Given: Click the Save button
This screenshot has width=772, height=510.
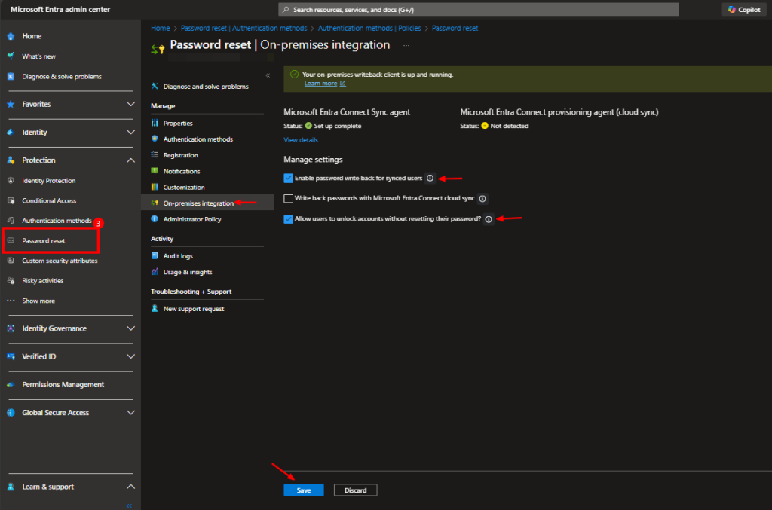Looking at the screenshot, I should pyautogui.click(x=303, y=490).
